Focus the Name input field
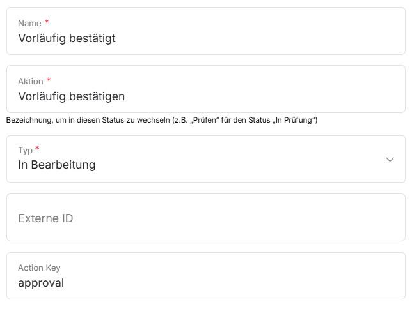The width and height of the screenshot is (412, 309). click(206, 31)
